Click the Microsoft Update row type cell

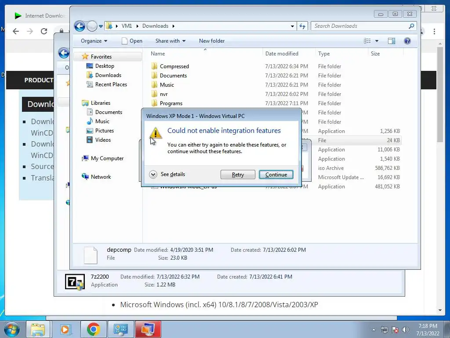coord(341,177)
